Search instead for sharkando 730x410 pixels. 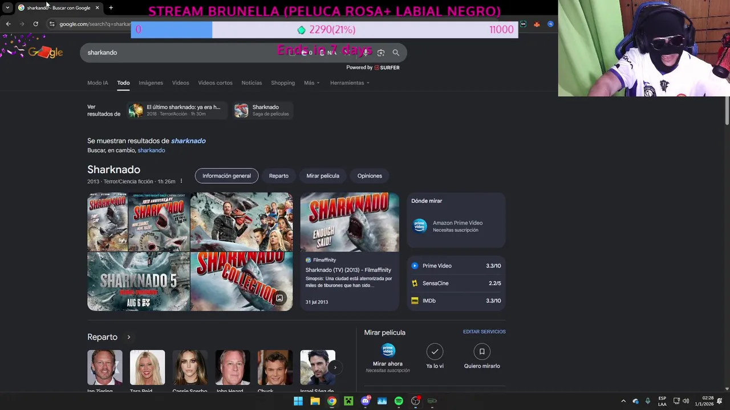point(151,150)
